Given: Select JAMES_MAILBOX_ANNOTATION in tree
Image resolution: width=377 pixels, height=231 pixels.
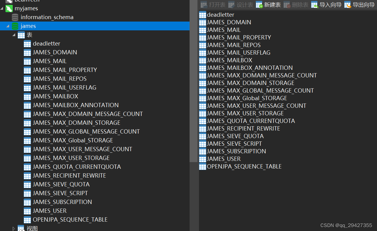Looking at the screenshot, I should [x=76, y=105].
